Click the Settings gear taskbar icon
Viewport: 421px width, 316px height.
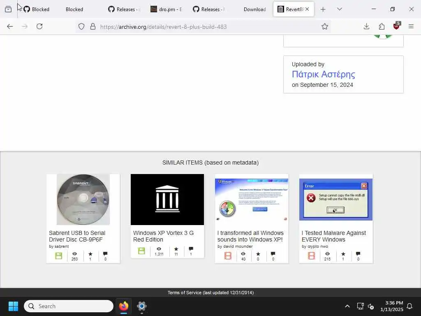point(142,306)
